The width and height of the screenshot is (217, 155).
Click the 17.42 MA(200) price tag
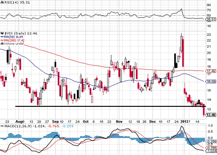click(212, 71)
